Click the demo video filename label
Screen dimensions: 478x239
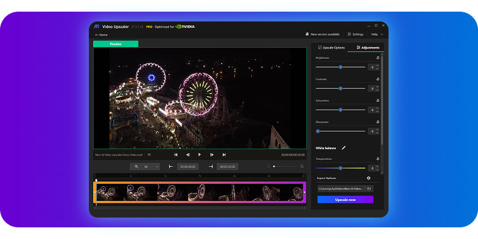119,155
